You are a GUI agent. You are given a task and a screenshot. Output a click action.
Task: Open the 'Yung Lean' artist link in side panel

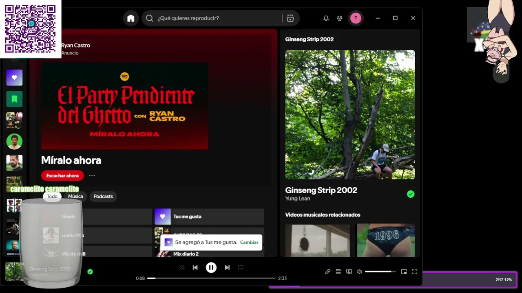tap(298, 199)
